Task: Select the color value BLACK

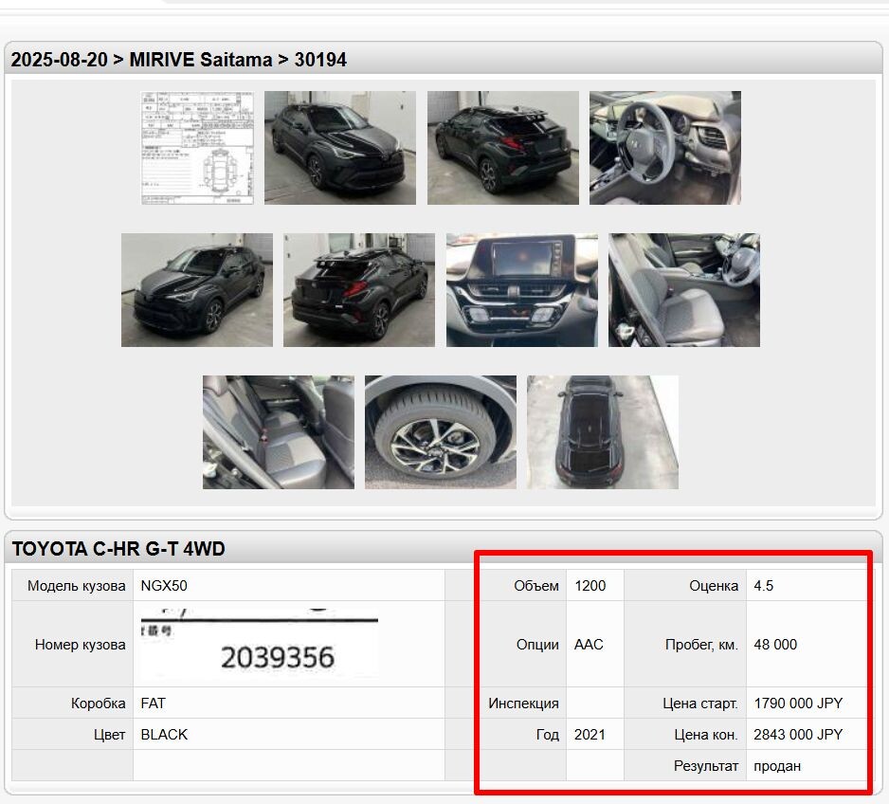Action: tap(164, 734)
